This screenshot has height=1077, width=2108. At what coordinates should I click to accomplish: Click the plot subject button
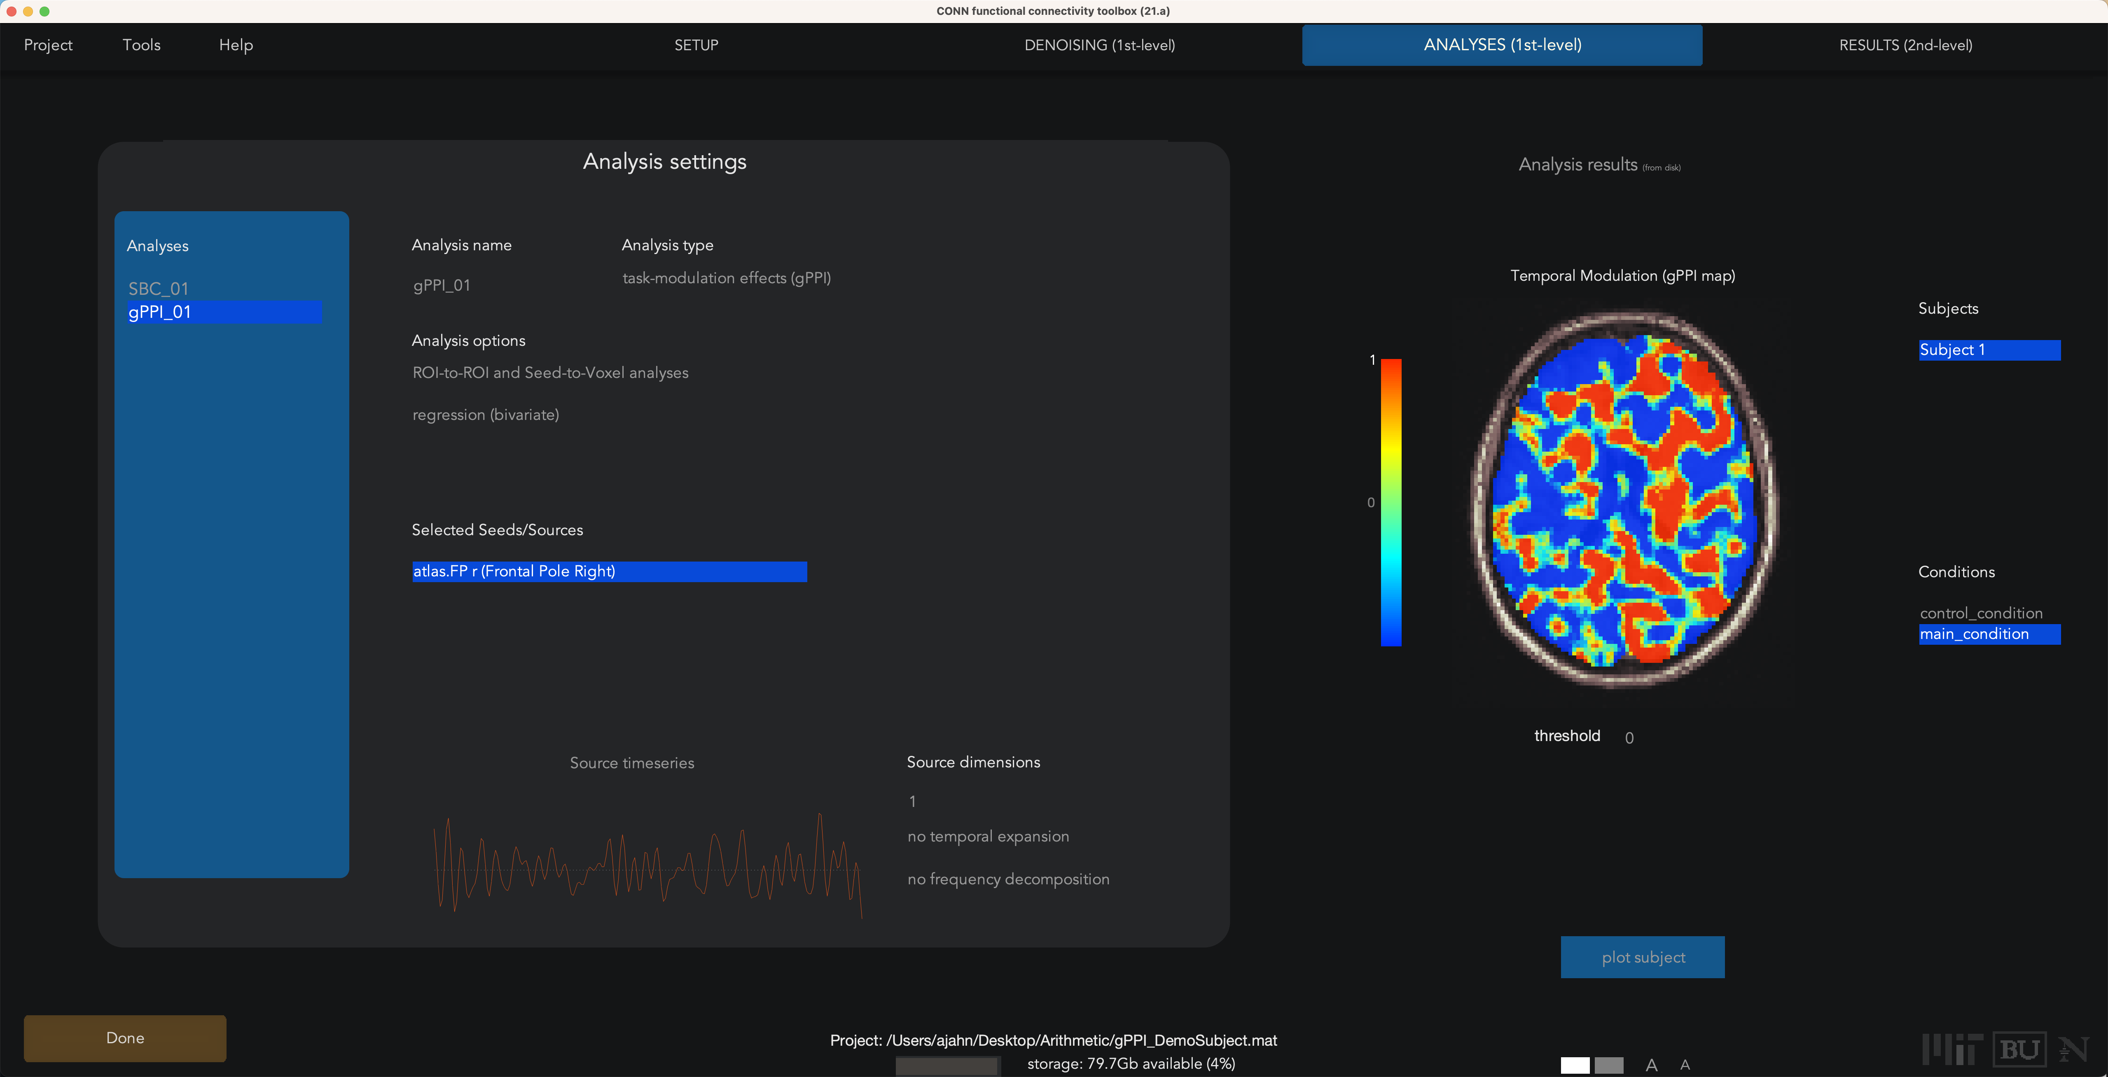[1643, 957]
